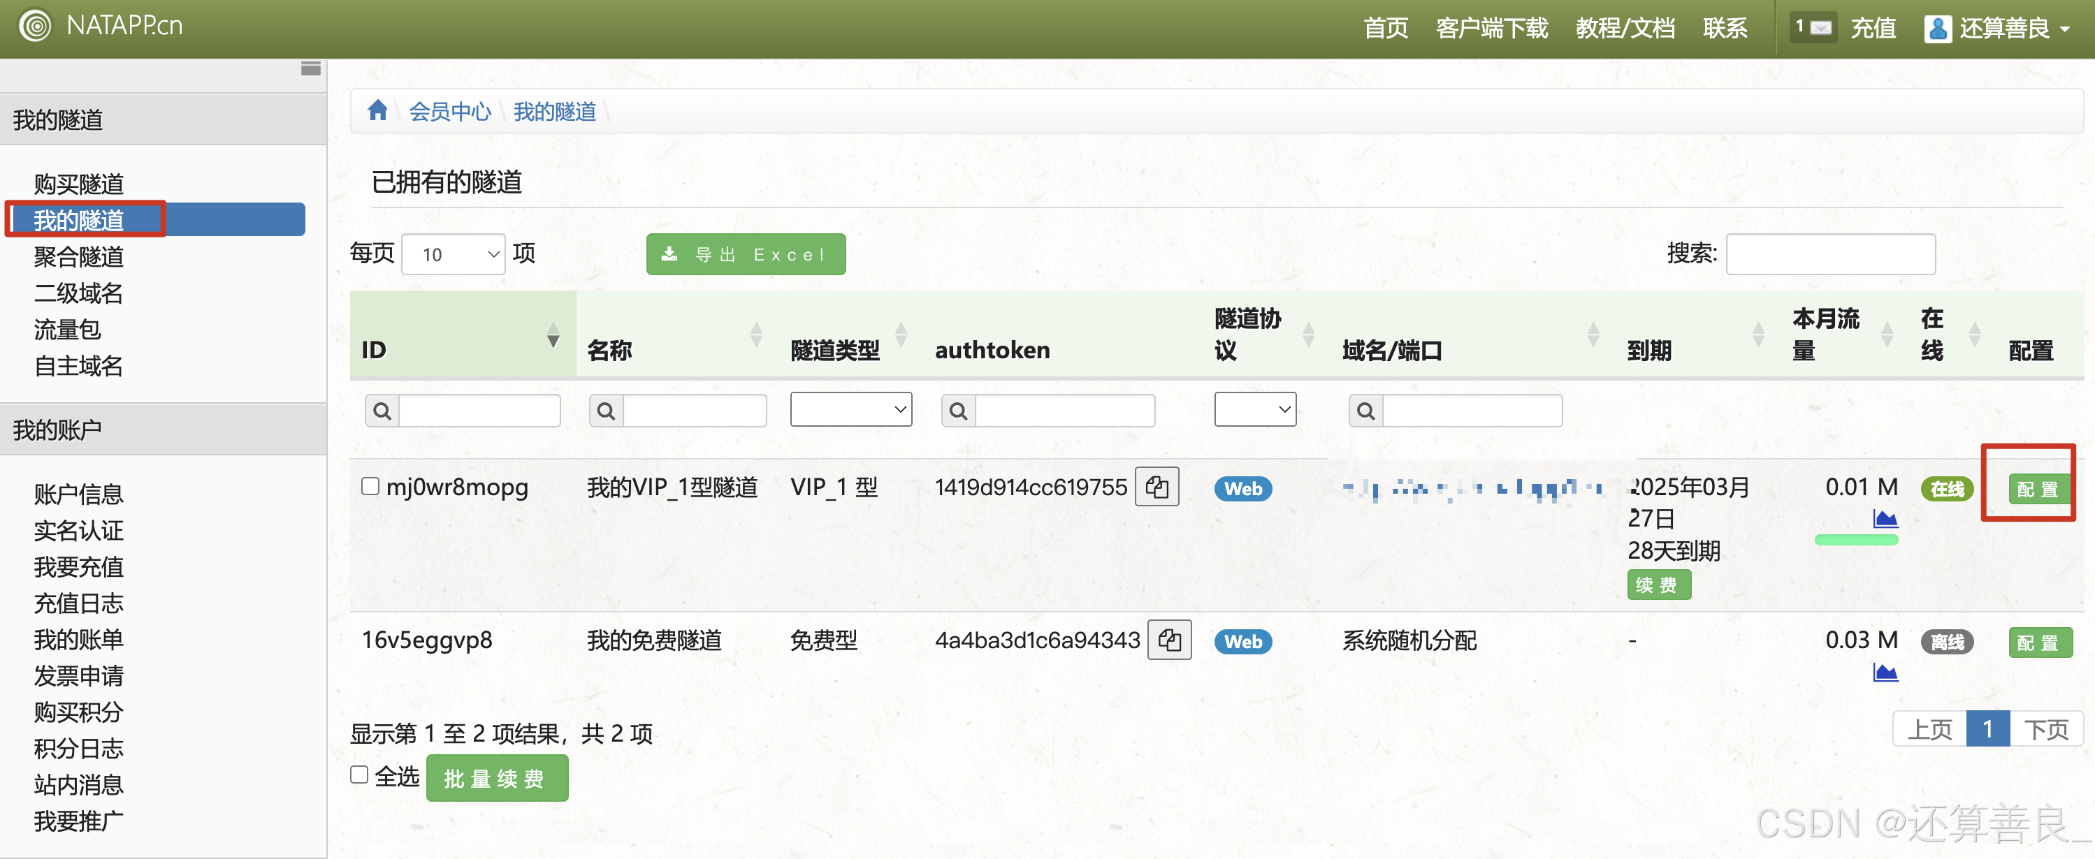Click the home icon in breadcrumb

coord(377,110)
